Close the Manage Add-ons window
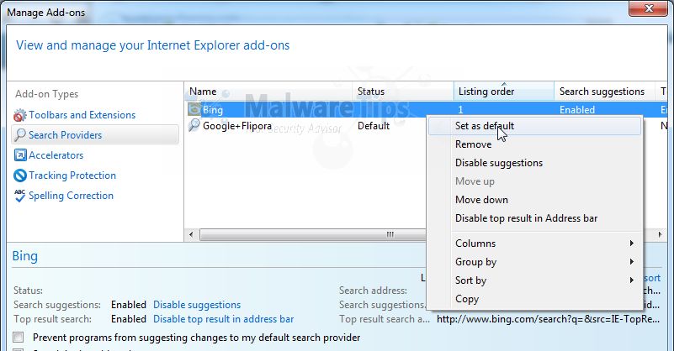Viewport: 674px width, 351px height. (648, 8)
